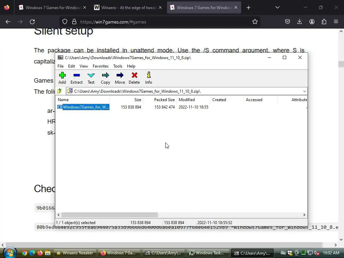Click the browser page vertical scrollbar thumb
The image size is (344, 258).
(341, 64)
